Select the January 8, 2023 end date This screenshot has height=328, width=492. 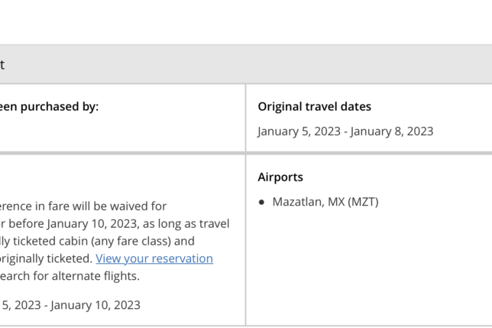click(x=393, y=131)
